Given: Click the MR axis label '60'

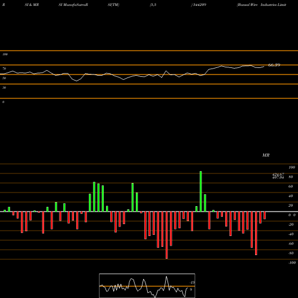Looking at the screenshot, I should click(291, 187).
